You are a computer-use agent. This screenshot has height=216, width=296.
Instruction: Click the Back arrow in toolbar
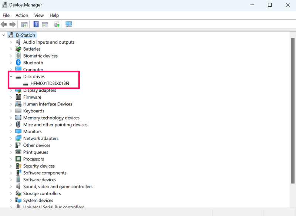tap(4, 24)
